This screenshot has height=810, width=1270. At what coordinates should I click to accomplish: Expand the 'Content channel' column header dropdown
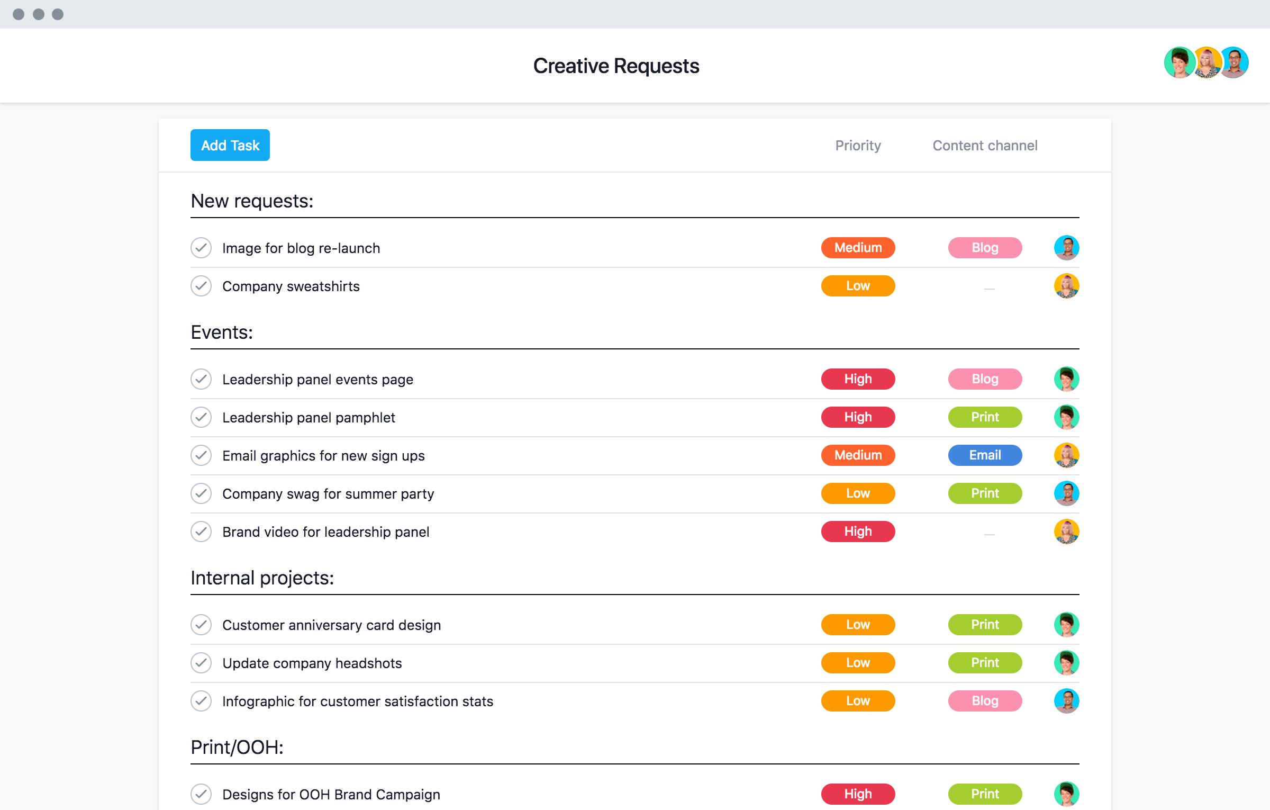[x=984, y=145]
